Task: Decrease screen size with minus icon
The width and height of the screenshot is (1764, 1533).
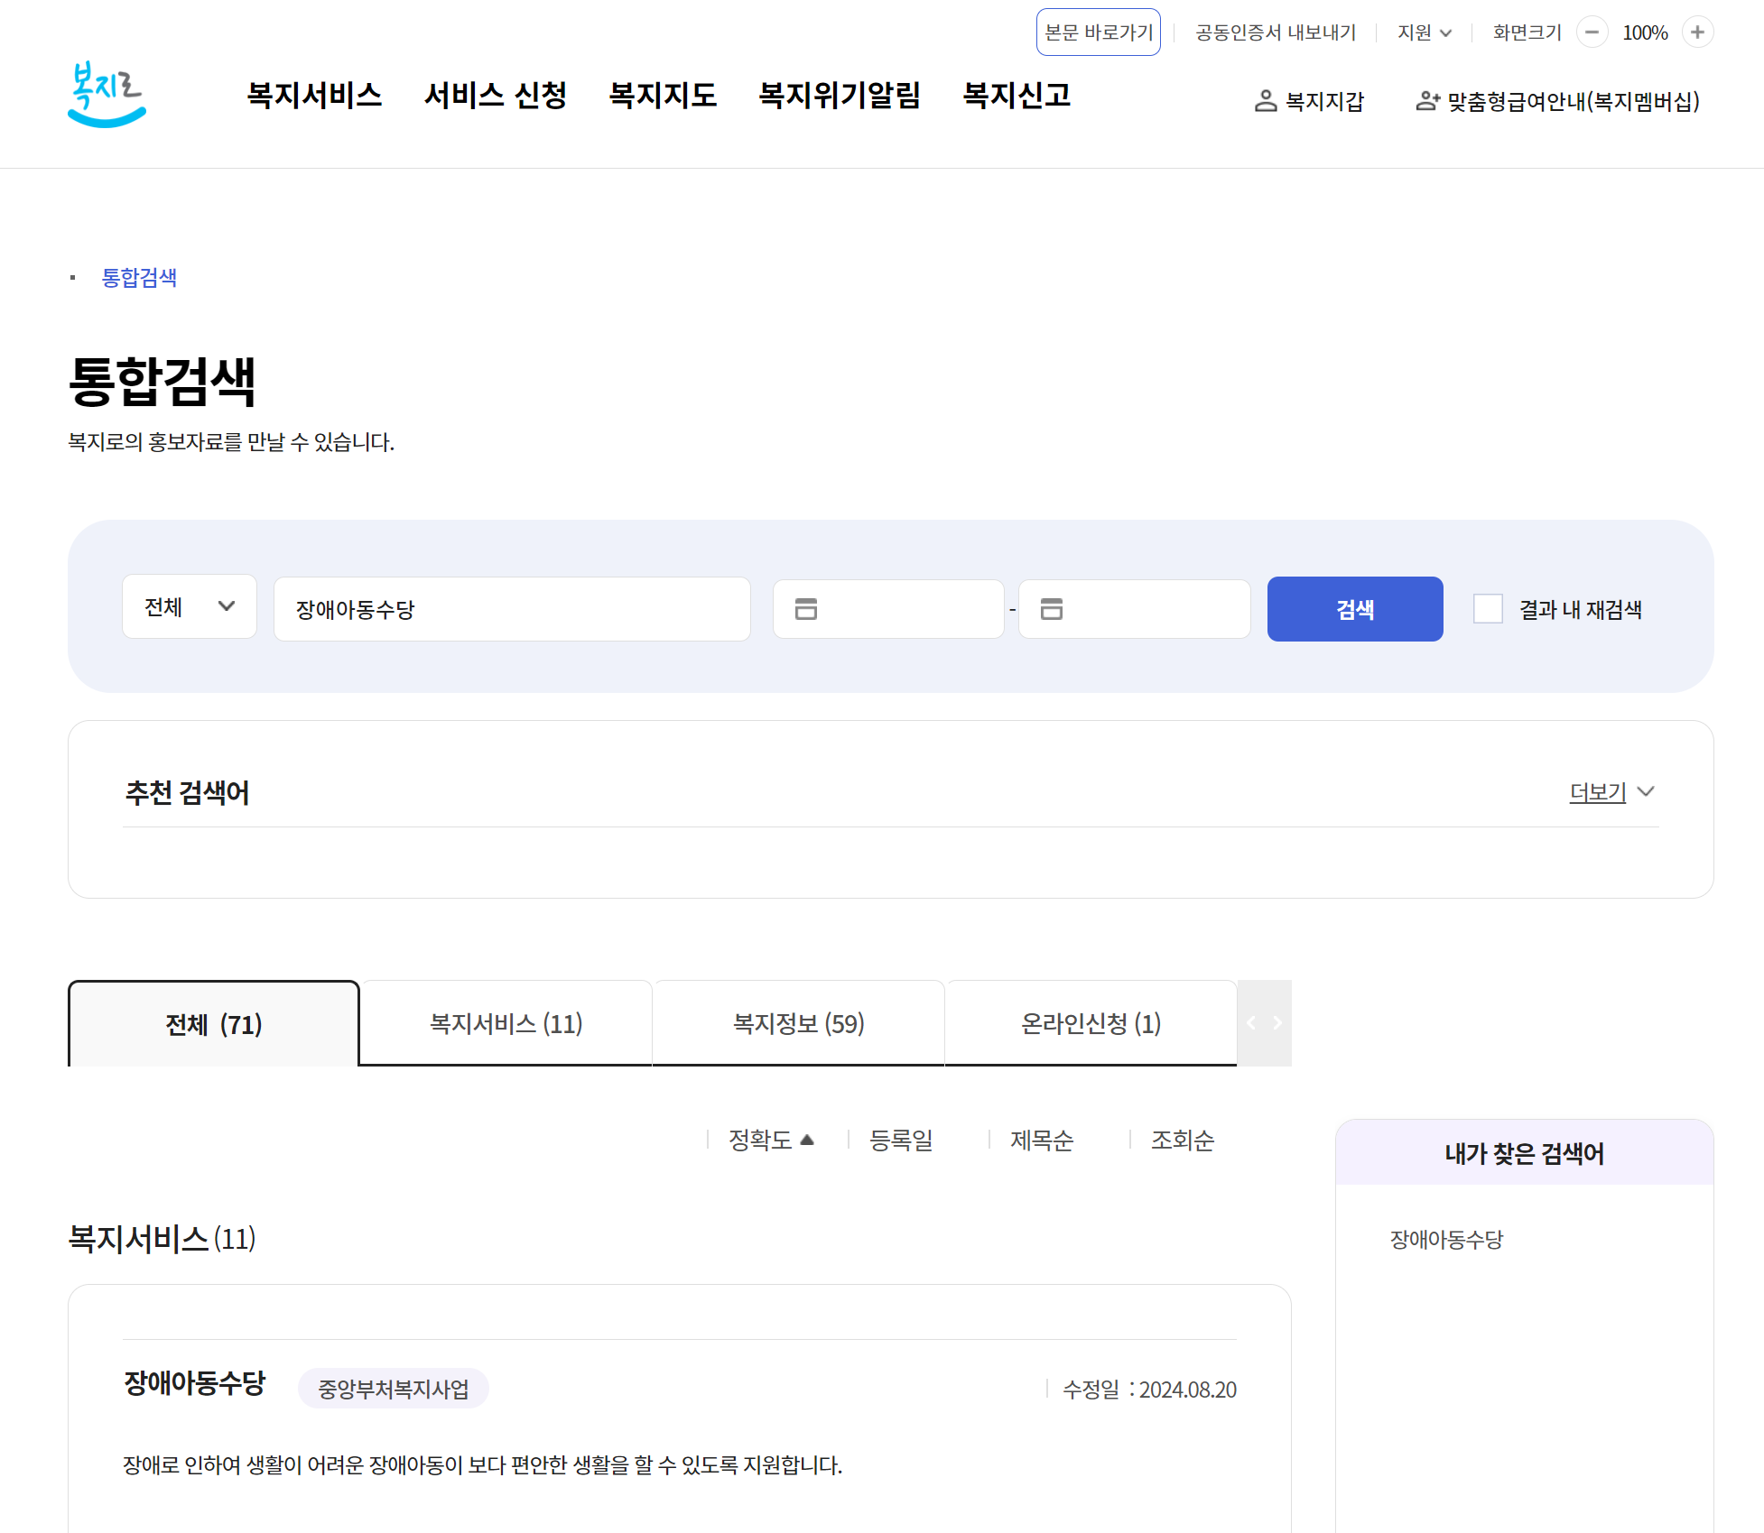Action: point(1592,32)
